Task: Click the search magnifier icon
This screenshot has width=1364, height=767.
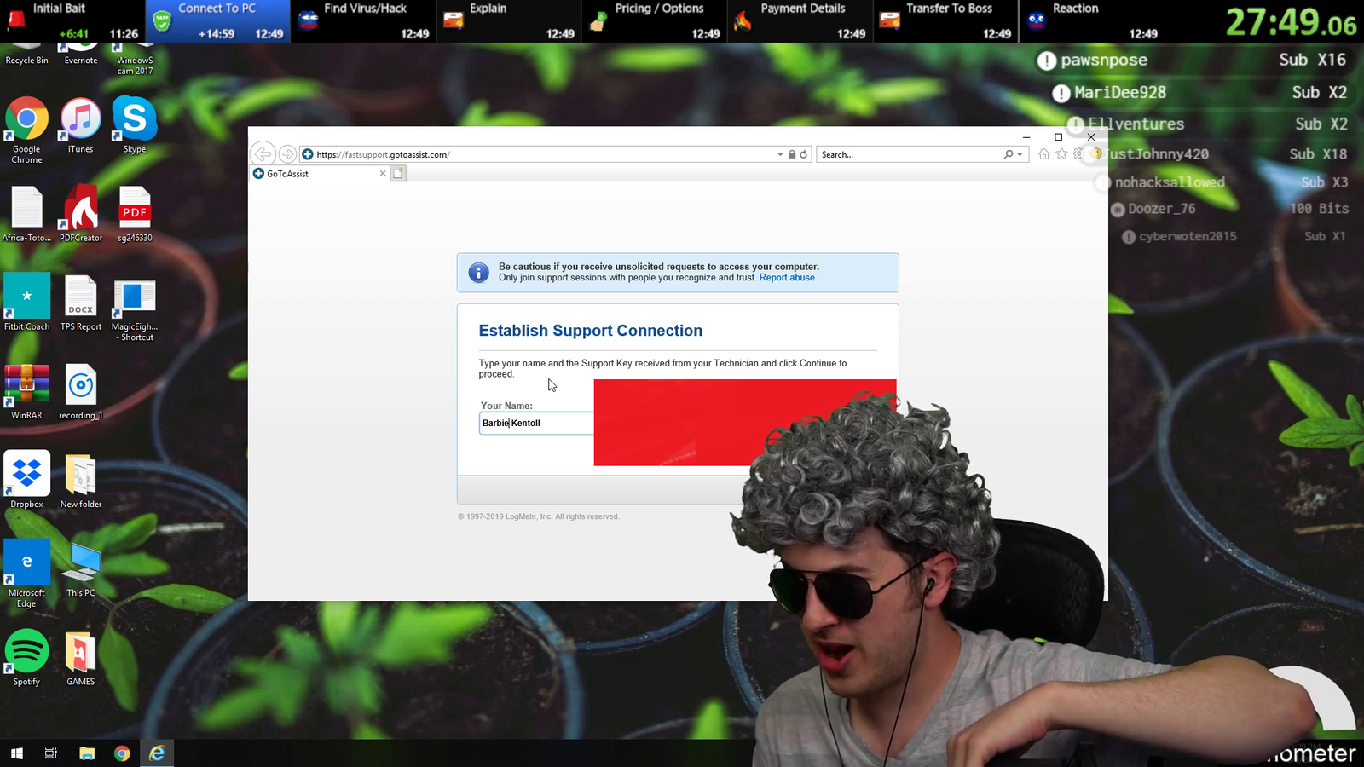Action: 1009,154
